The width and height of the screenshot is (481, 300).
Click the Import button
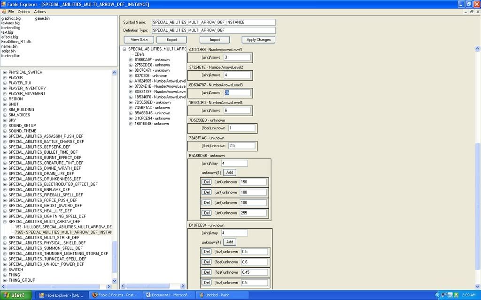[215, 40]
